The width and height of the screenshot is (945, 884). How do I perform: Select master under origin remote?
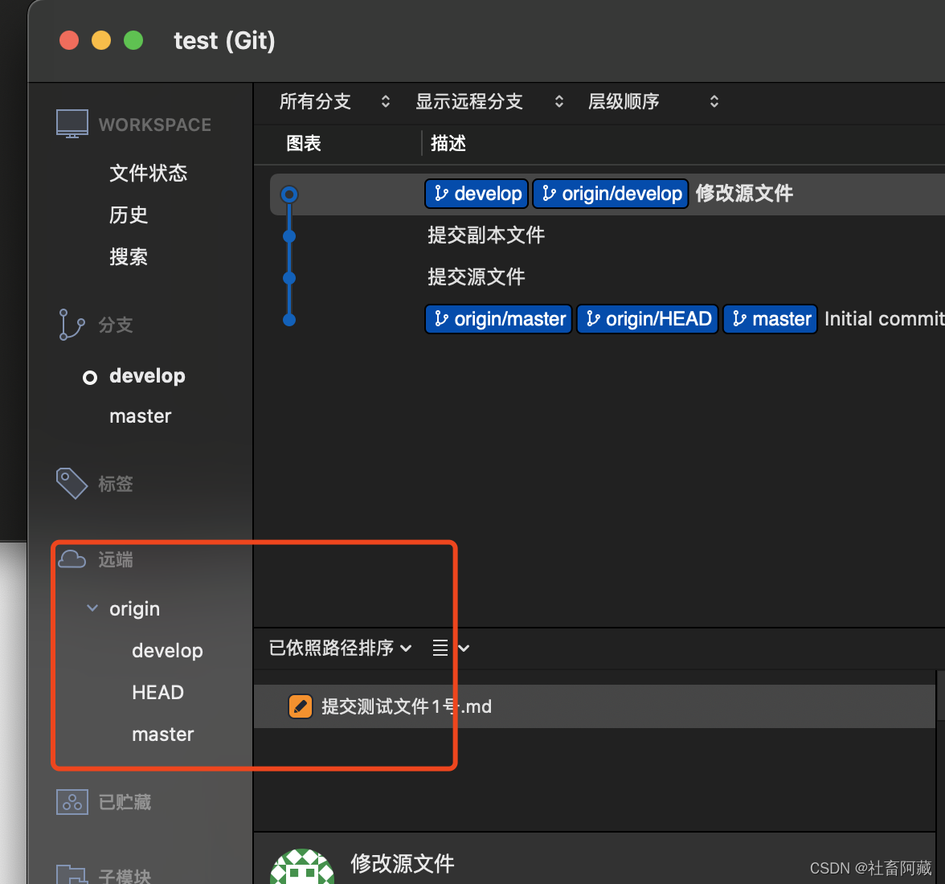(x=162, y=735)
